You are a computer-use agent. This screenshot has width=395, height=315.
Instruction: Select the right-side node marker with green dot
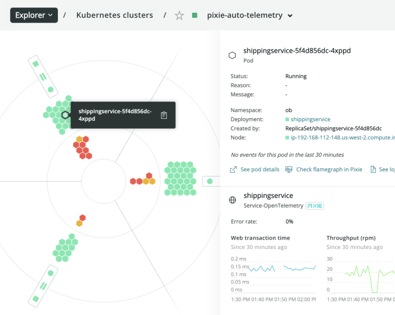click(x=210, y=181)
